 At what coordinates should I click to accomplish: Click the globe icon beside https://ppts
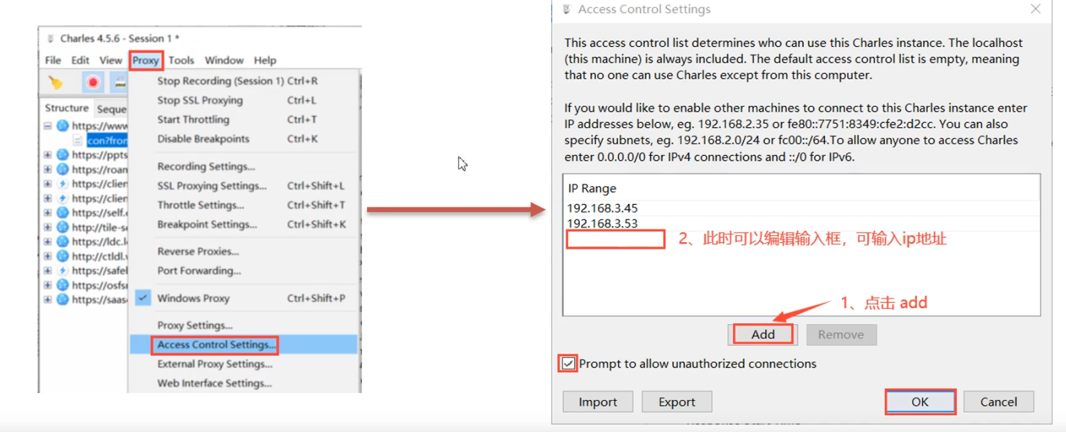coord(63,155)
